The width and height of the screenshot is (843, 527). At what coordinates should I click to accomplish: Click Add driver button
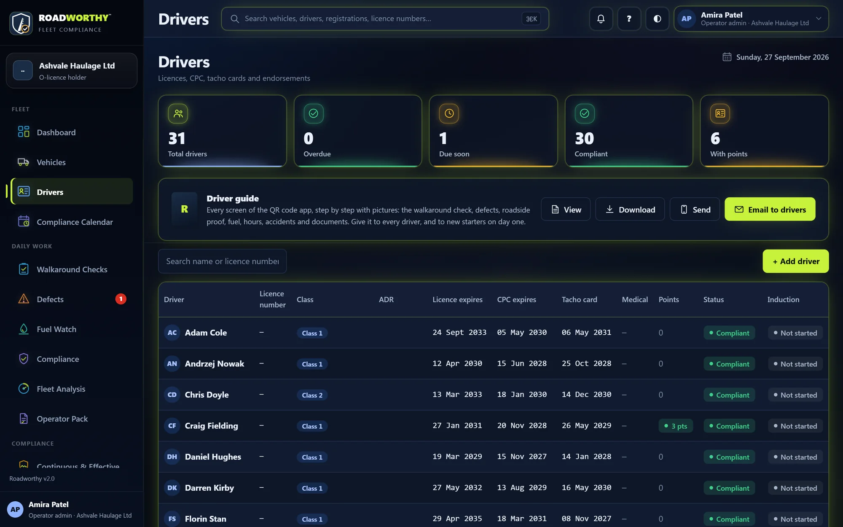[x=795, y=261]
